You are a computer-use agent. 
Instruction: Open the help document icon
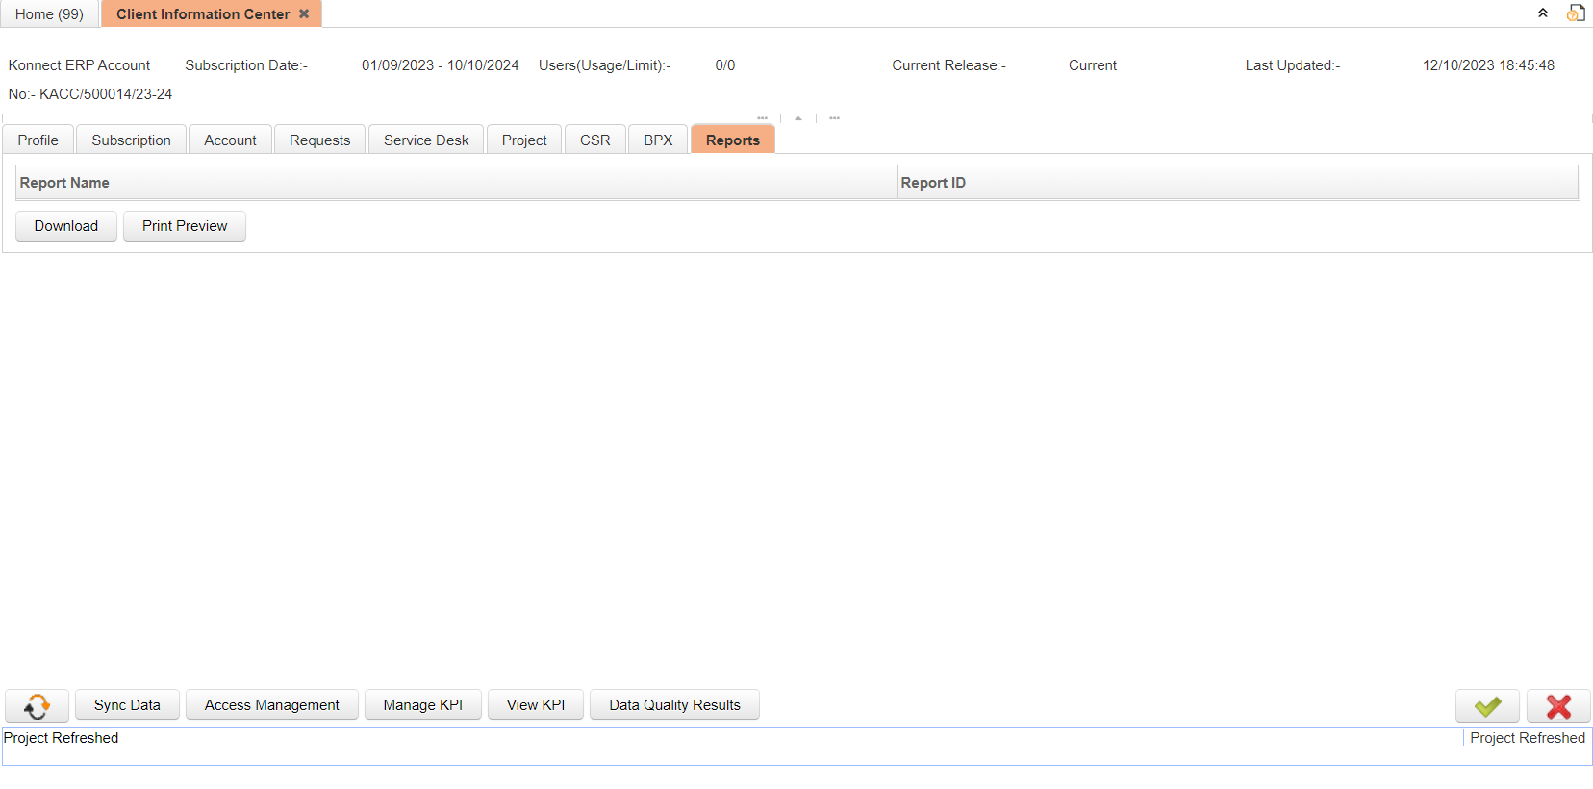coord(1575,13)
